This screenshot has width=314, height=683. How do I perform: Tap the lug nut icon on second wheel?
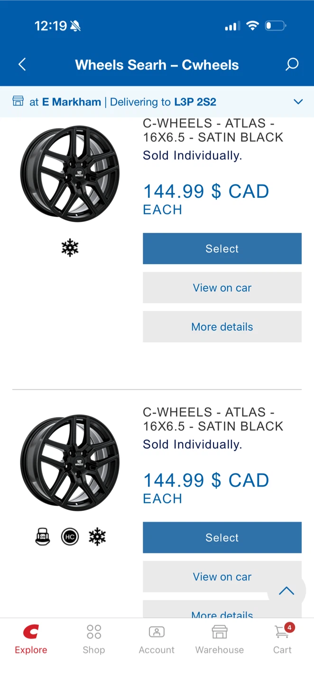click(43, 537)
